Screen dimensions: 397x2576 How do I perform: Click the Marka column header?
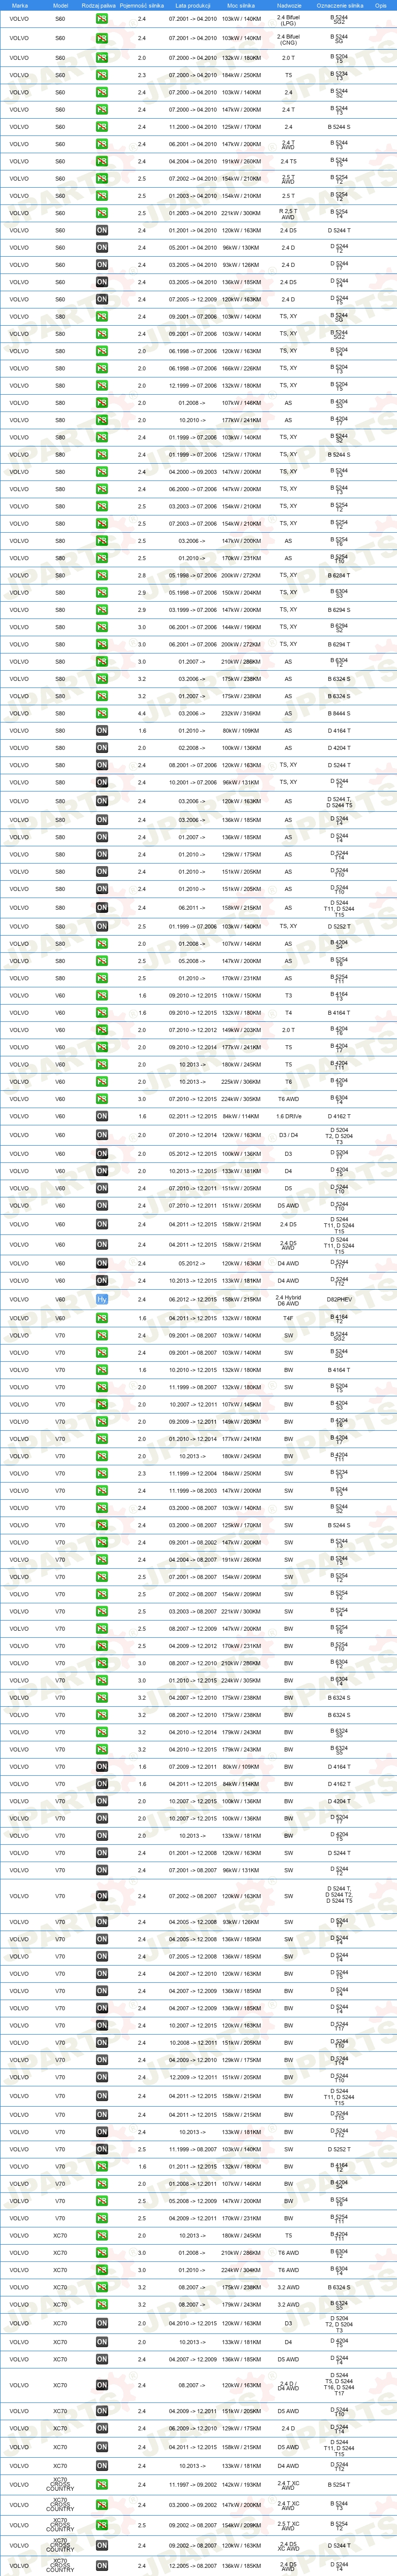pos(19,5)
